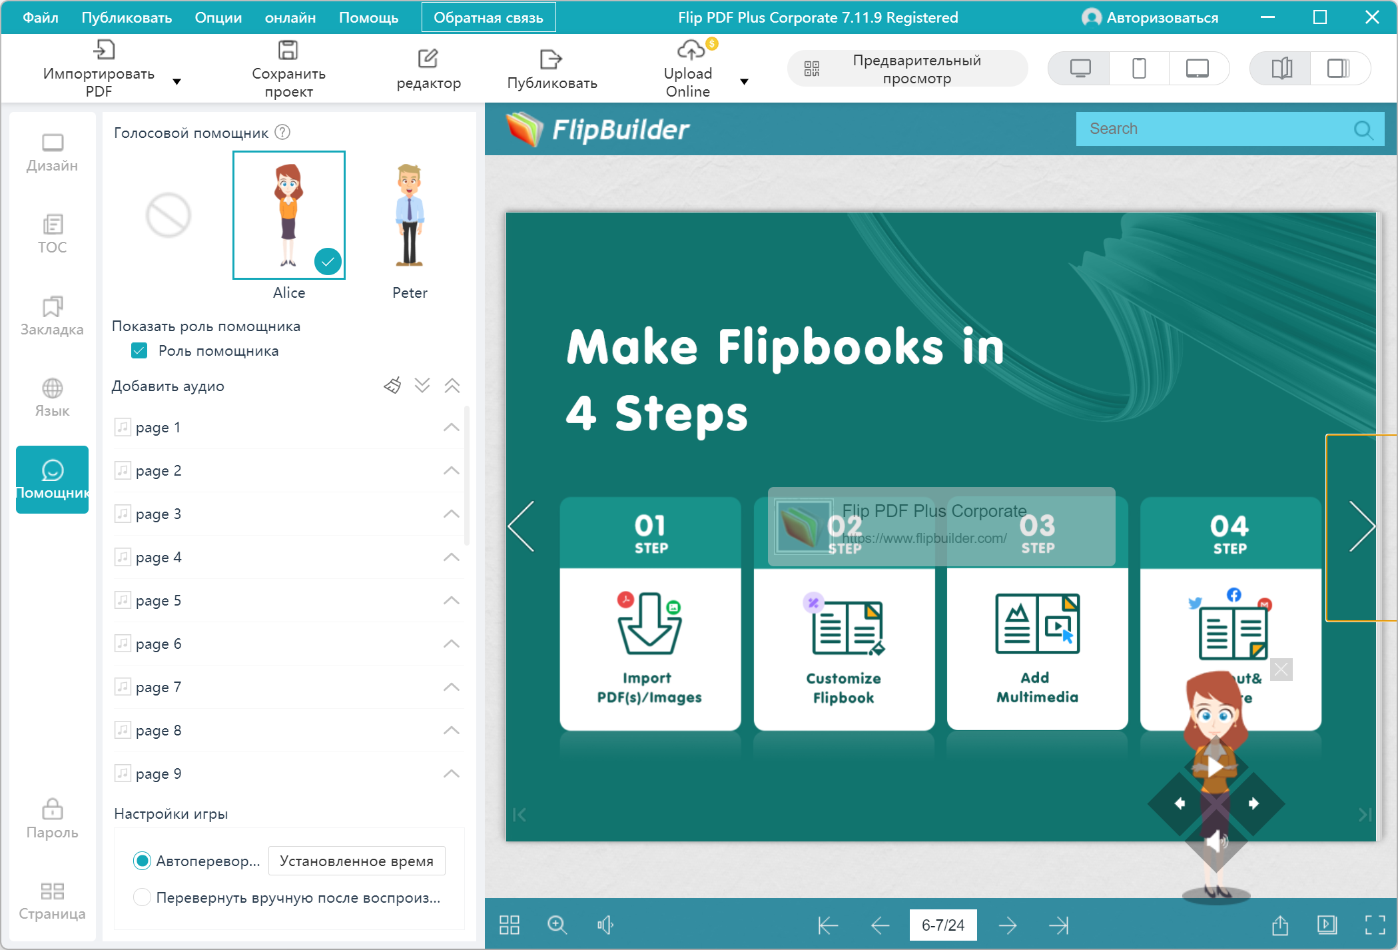Click the share icon in bottom bar
This screenshot has height=950, width=1398.
click(x=1279, y=925)
